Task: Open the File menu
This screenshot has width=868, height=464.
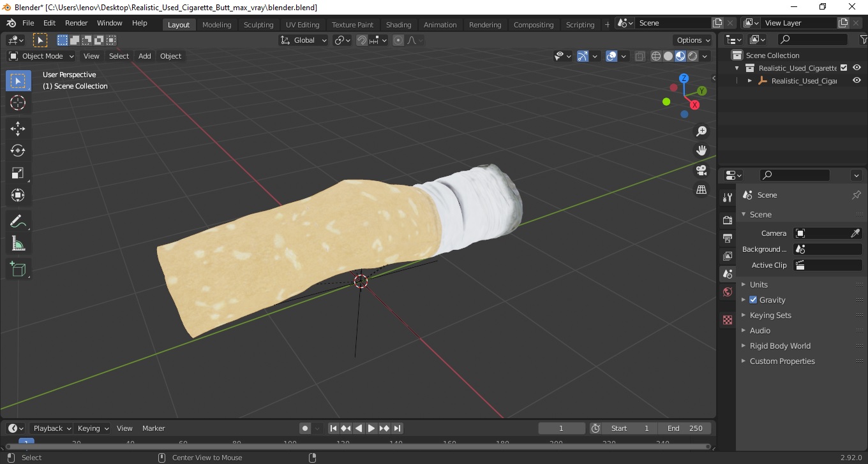Action: click(x=28, y=23)
